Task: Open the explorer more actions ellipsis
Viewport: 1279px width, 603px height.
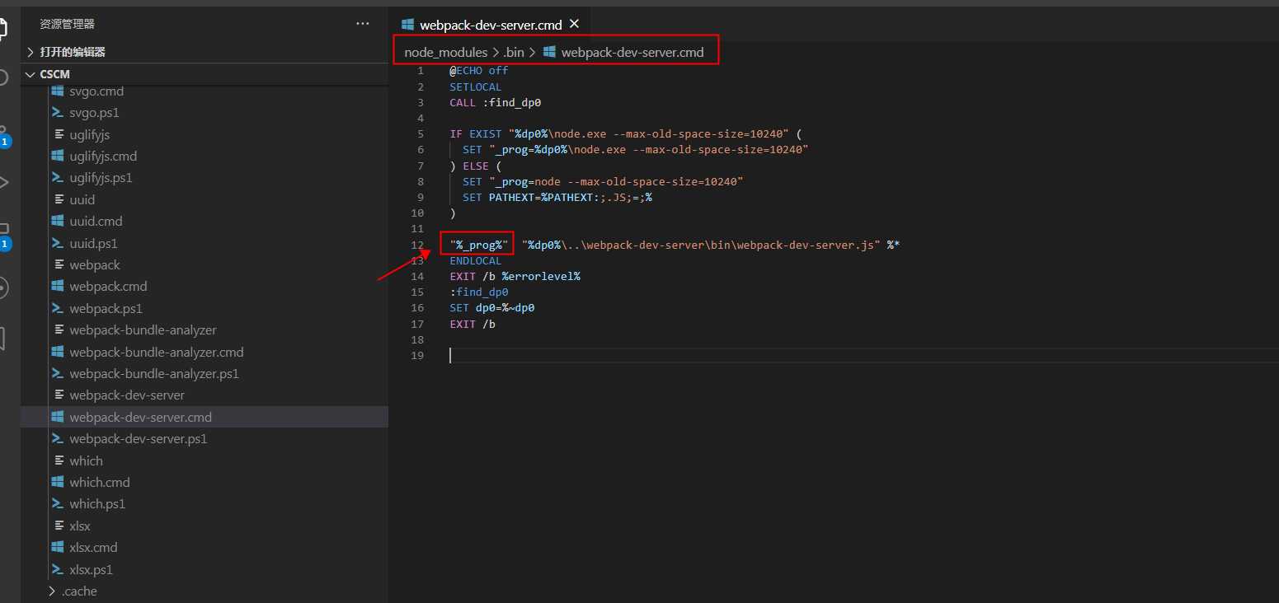Action: coord(363,24)
